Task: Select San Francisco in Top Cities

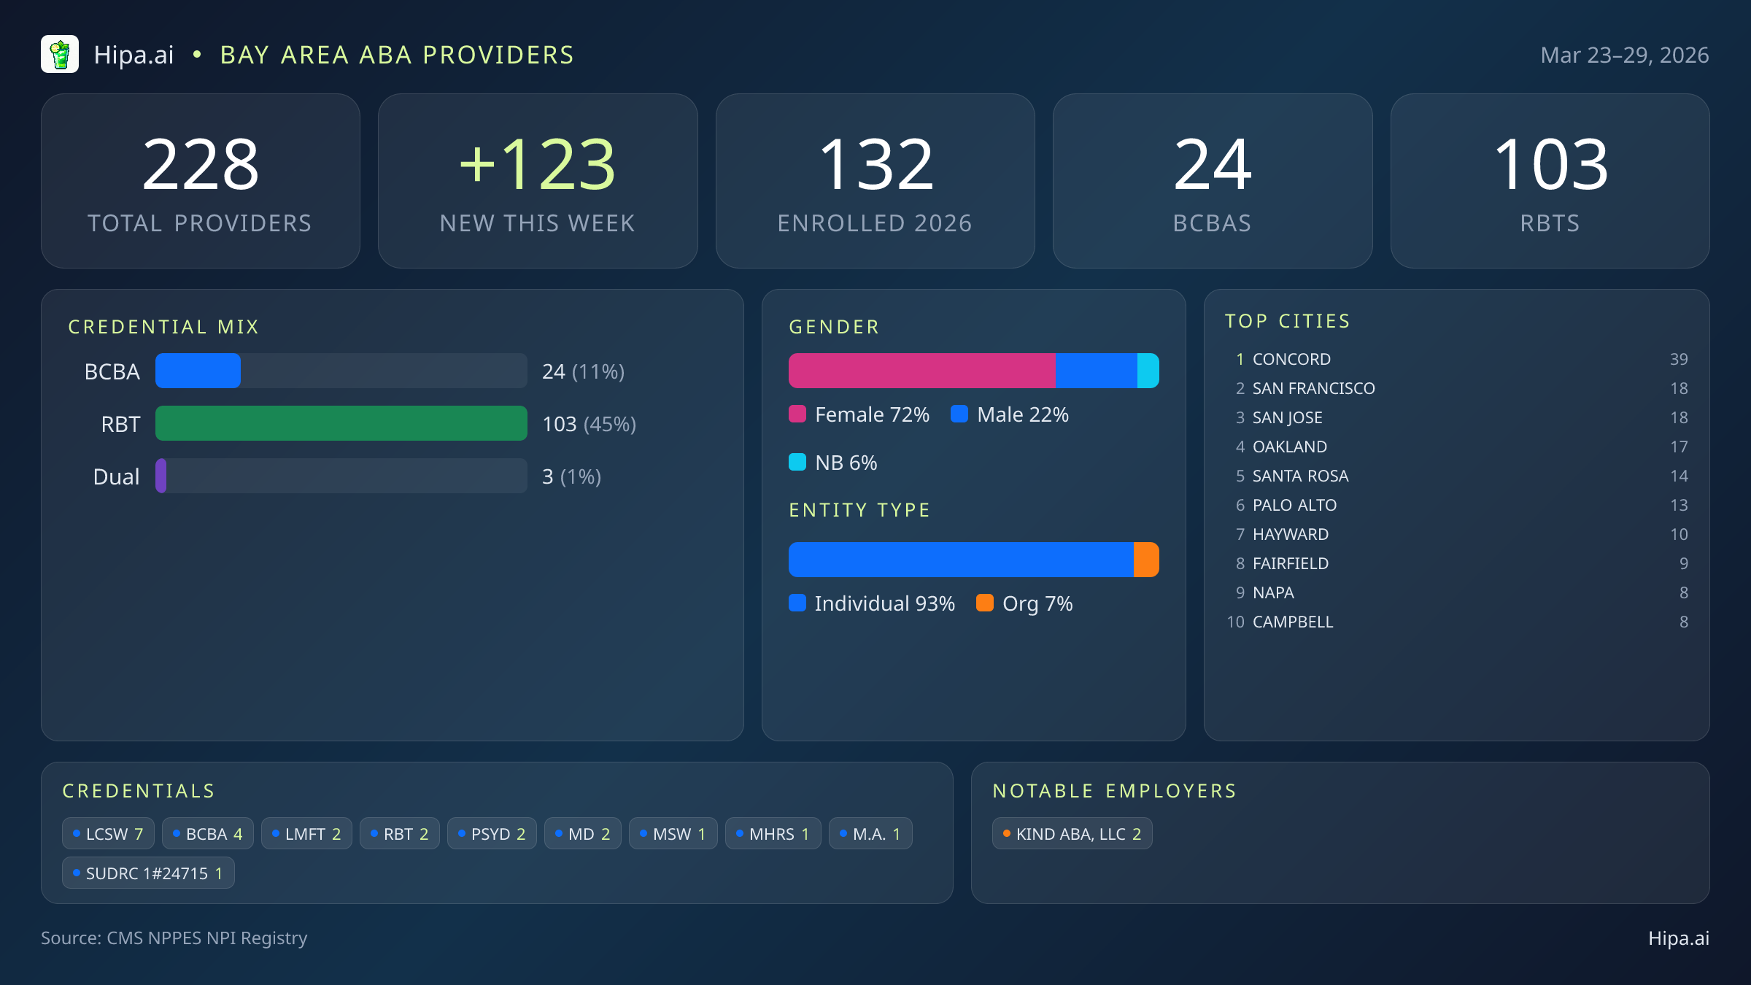Action: click(1313, 388)
